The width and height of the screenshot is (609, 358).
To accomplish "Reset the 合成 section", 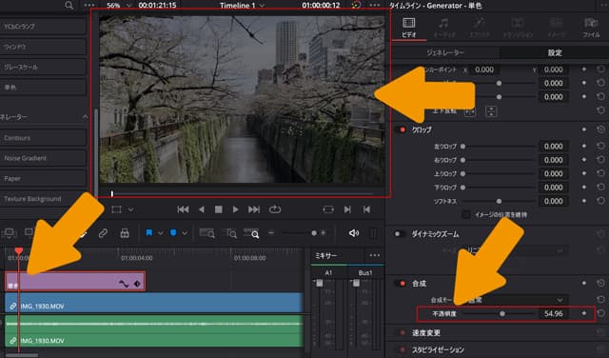I will (600, 284).
